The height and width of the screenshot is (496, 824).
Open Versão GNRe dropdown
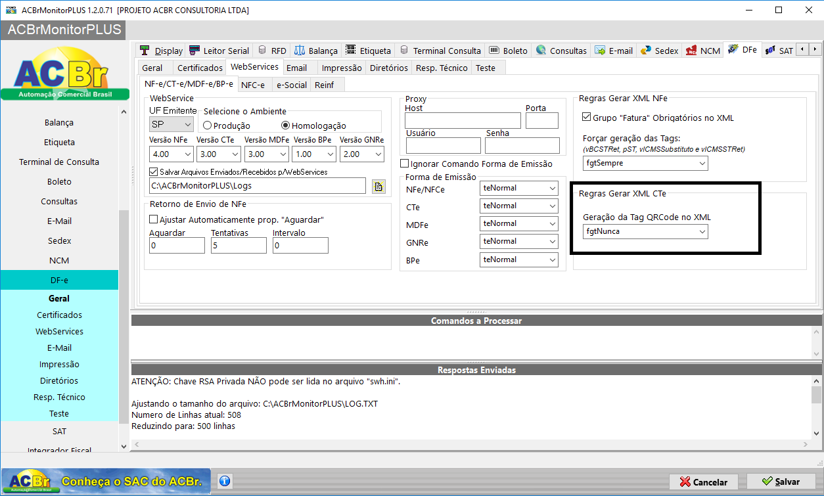click(x=362, y=154)
